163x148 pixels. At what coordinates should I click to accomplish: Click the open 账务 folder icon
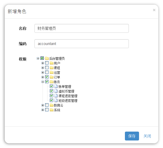tap(51, 82)
